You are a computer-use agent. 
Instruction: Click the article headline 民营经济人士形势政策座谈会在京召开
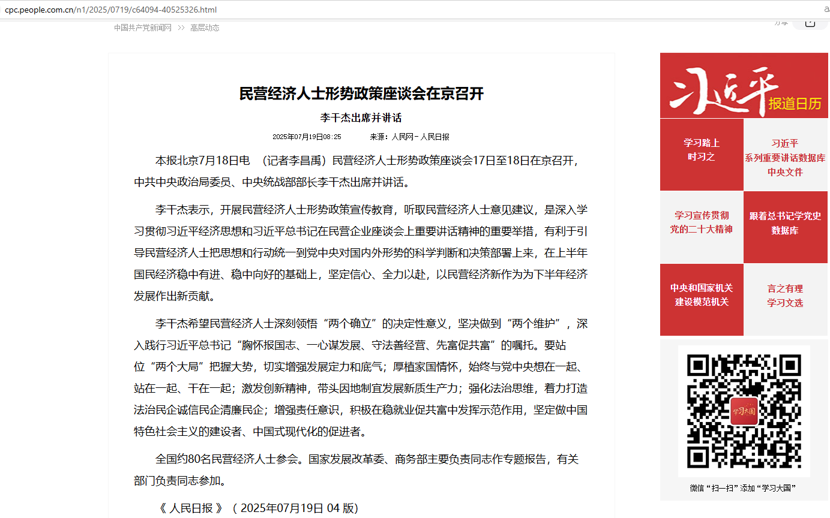pos(361,94)
